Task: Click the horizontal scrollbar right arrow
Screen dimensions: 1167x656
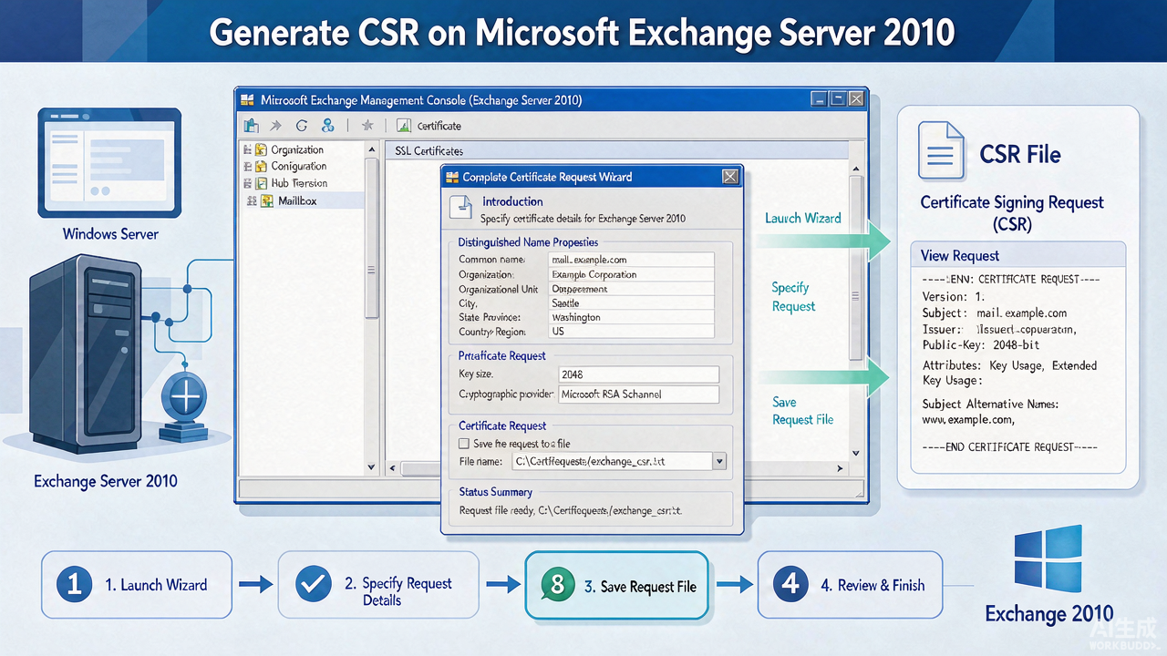Action: (841, 468)
